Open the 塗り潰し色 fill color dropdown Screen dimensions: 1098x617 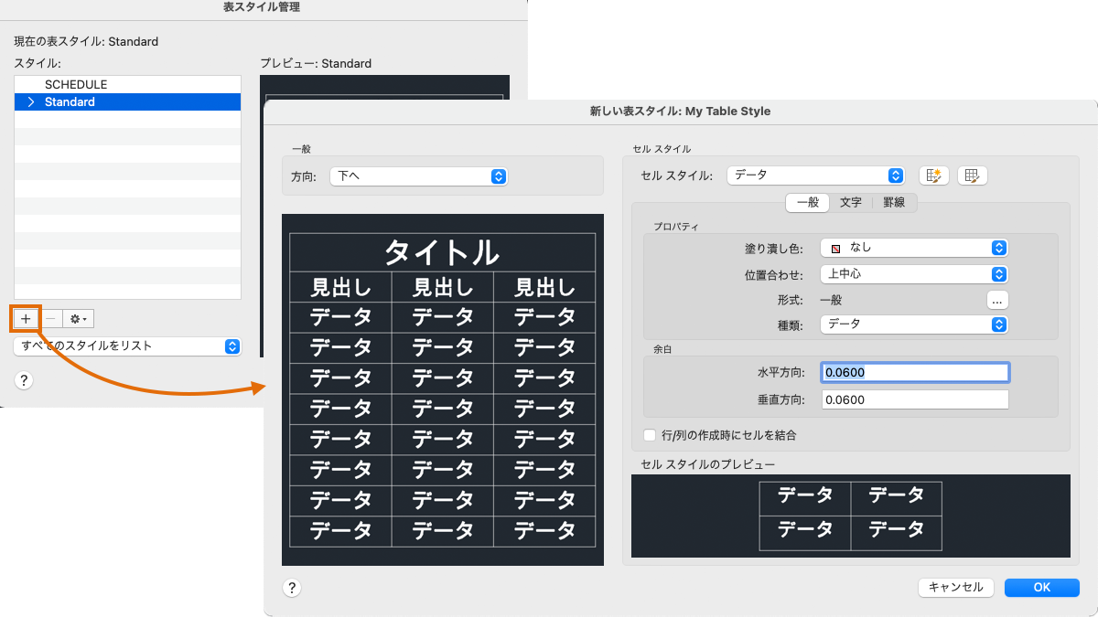click(914, 248)
